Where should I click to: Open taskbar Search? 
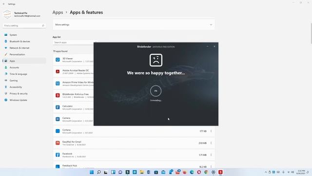coord(99,172)
